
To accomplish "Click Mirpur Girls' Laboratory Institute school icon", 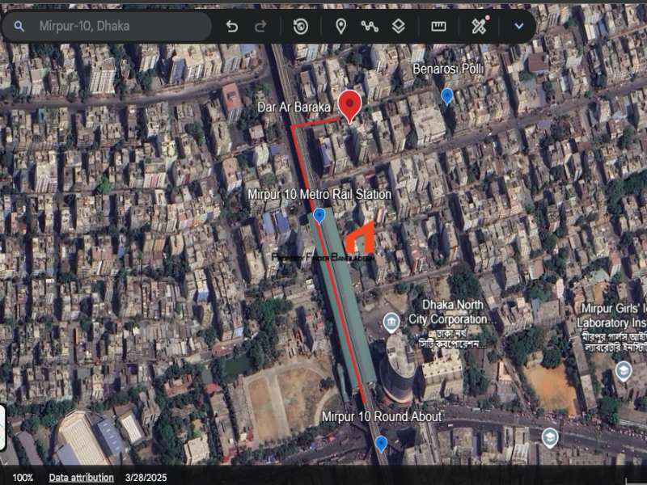I will click(624, 371).
